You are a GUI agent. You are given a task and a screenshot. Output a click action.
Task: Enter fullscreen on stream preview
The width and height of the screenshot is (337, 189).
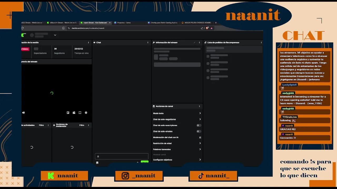80,113
